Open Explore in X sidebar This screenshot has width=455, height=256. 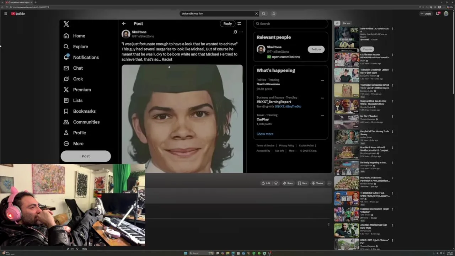click(76, 47)
